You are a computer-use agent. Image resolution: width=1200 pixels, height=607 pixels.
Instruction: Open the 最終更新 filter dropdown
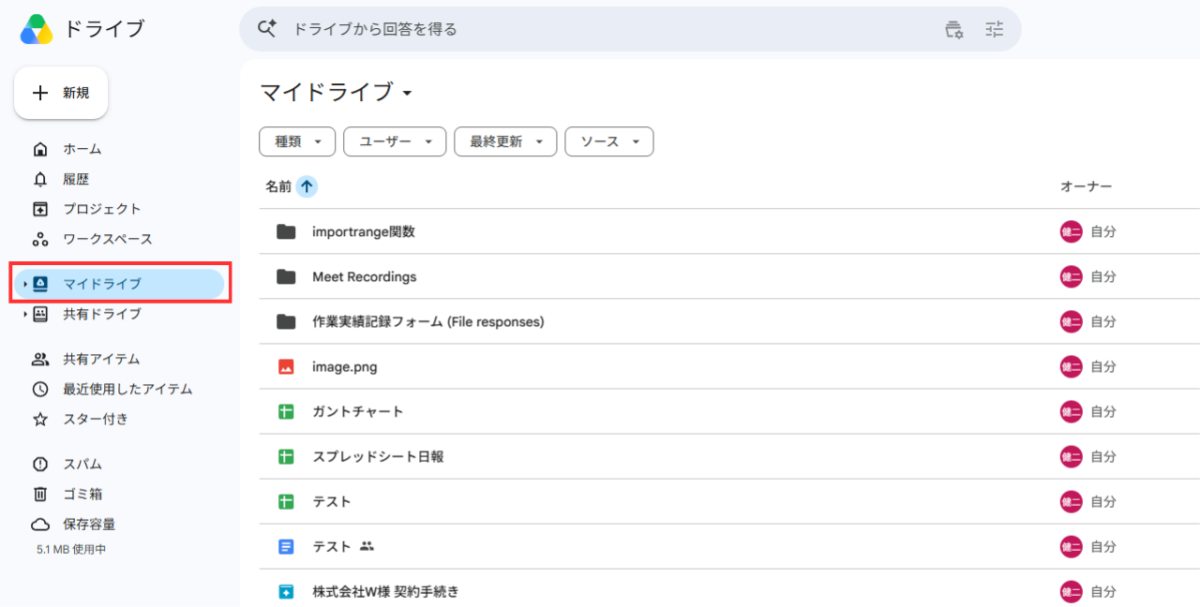tap(505, 141)
